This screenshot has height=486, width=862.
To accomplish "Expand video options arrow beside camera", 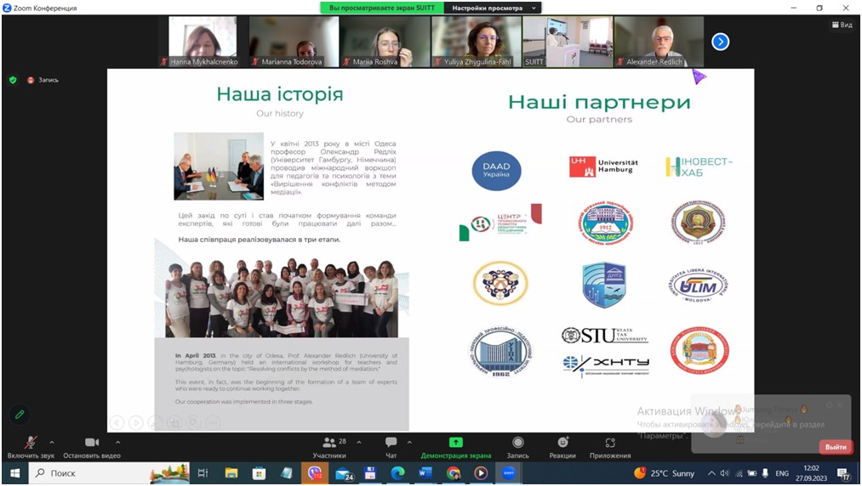I will point(117,442).
